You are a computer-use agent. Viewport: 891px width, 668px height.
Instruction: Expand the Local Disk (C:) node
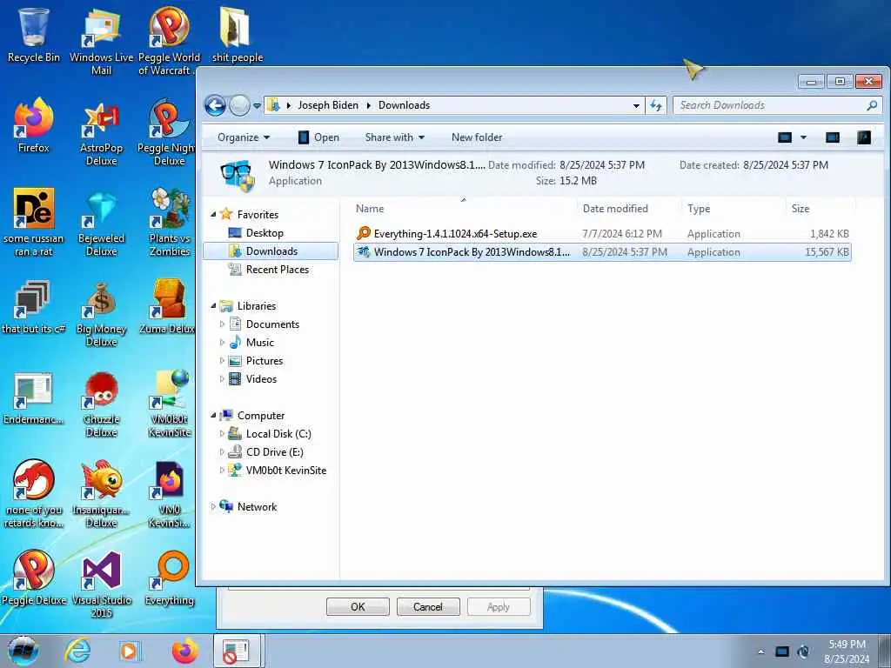222,433
